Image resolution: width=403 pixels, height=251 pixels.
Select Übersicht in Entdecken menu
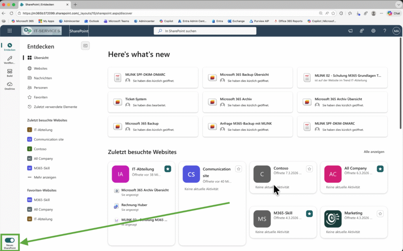pyautogui.click(x=41, y=58)
